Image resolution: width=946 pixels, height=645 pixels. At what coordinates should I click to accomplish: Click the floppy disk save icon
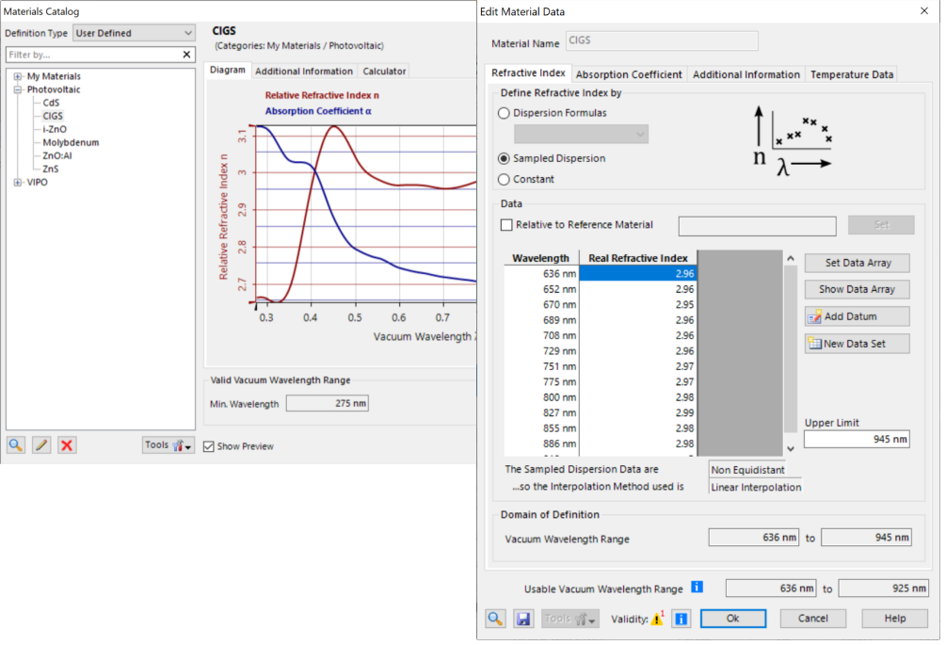(523, 619)
